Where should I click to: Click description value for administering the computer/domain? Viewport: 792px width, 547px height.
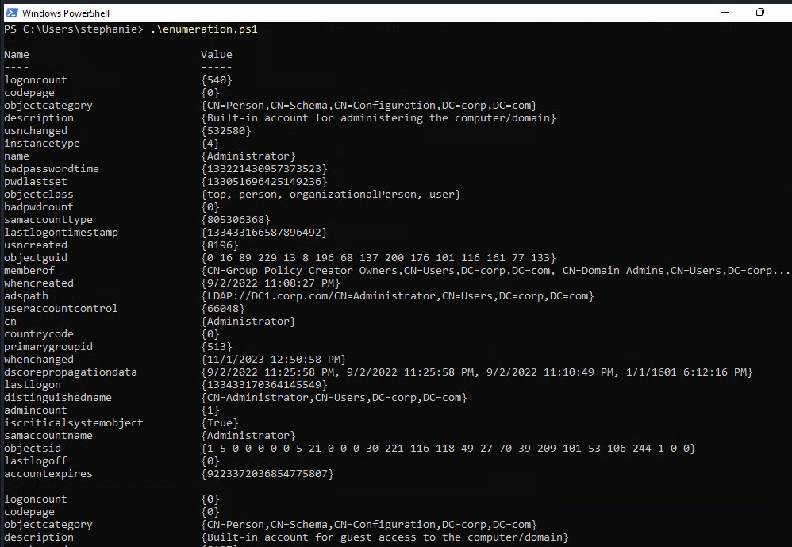tap(379, 118)
